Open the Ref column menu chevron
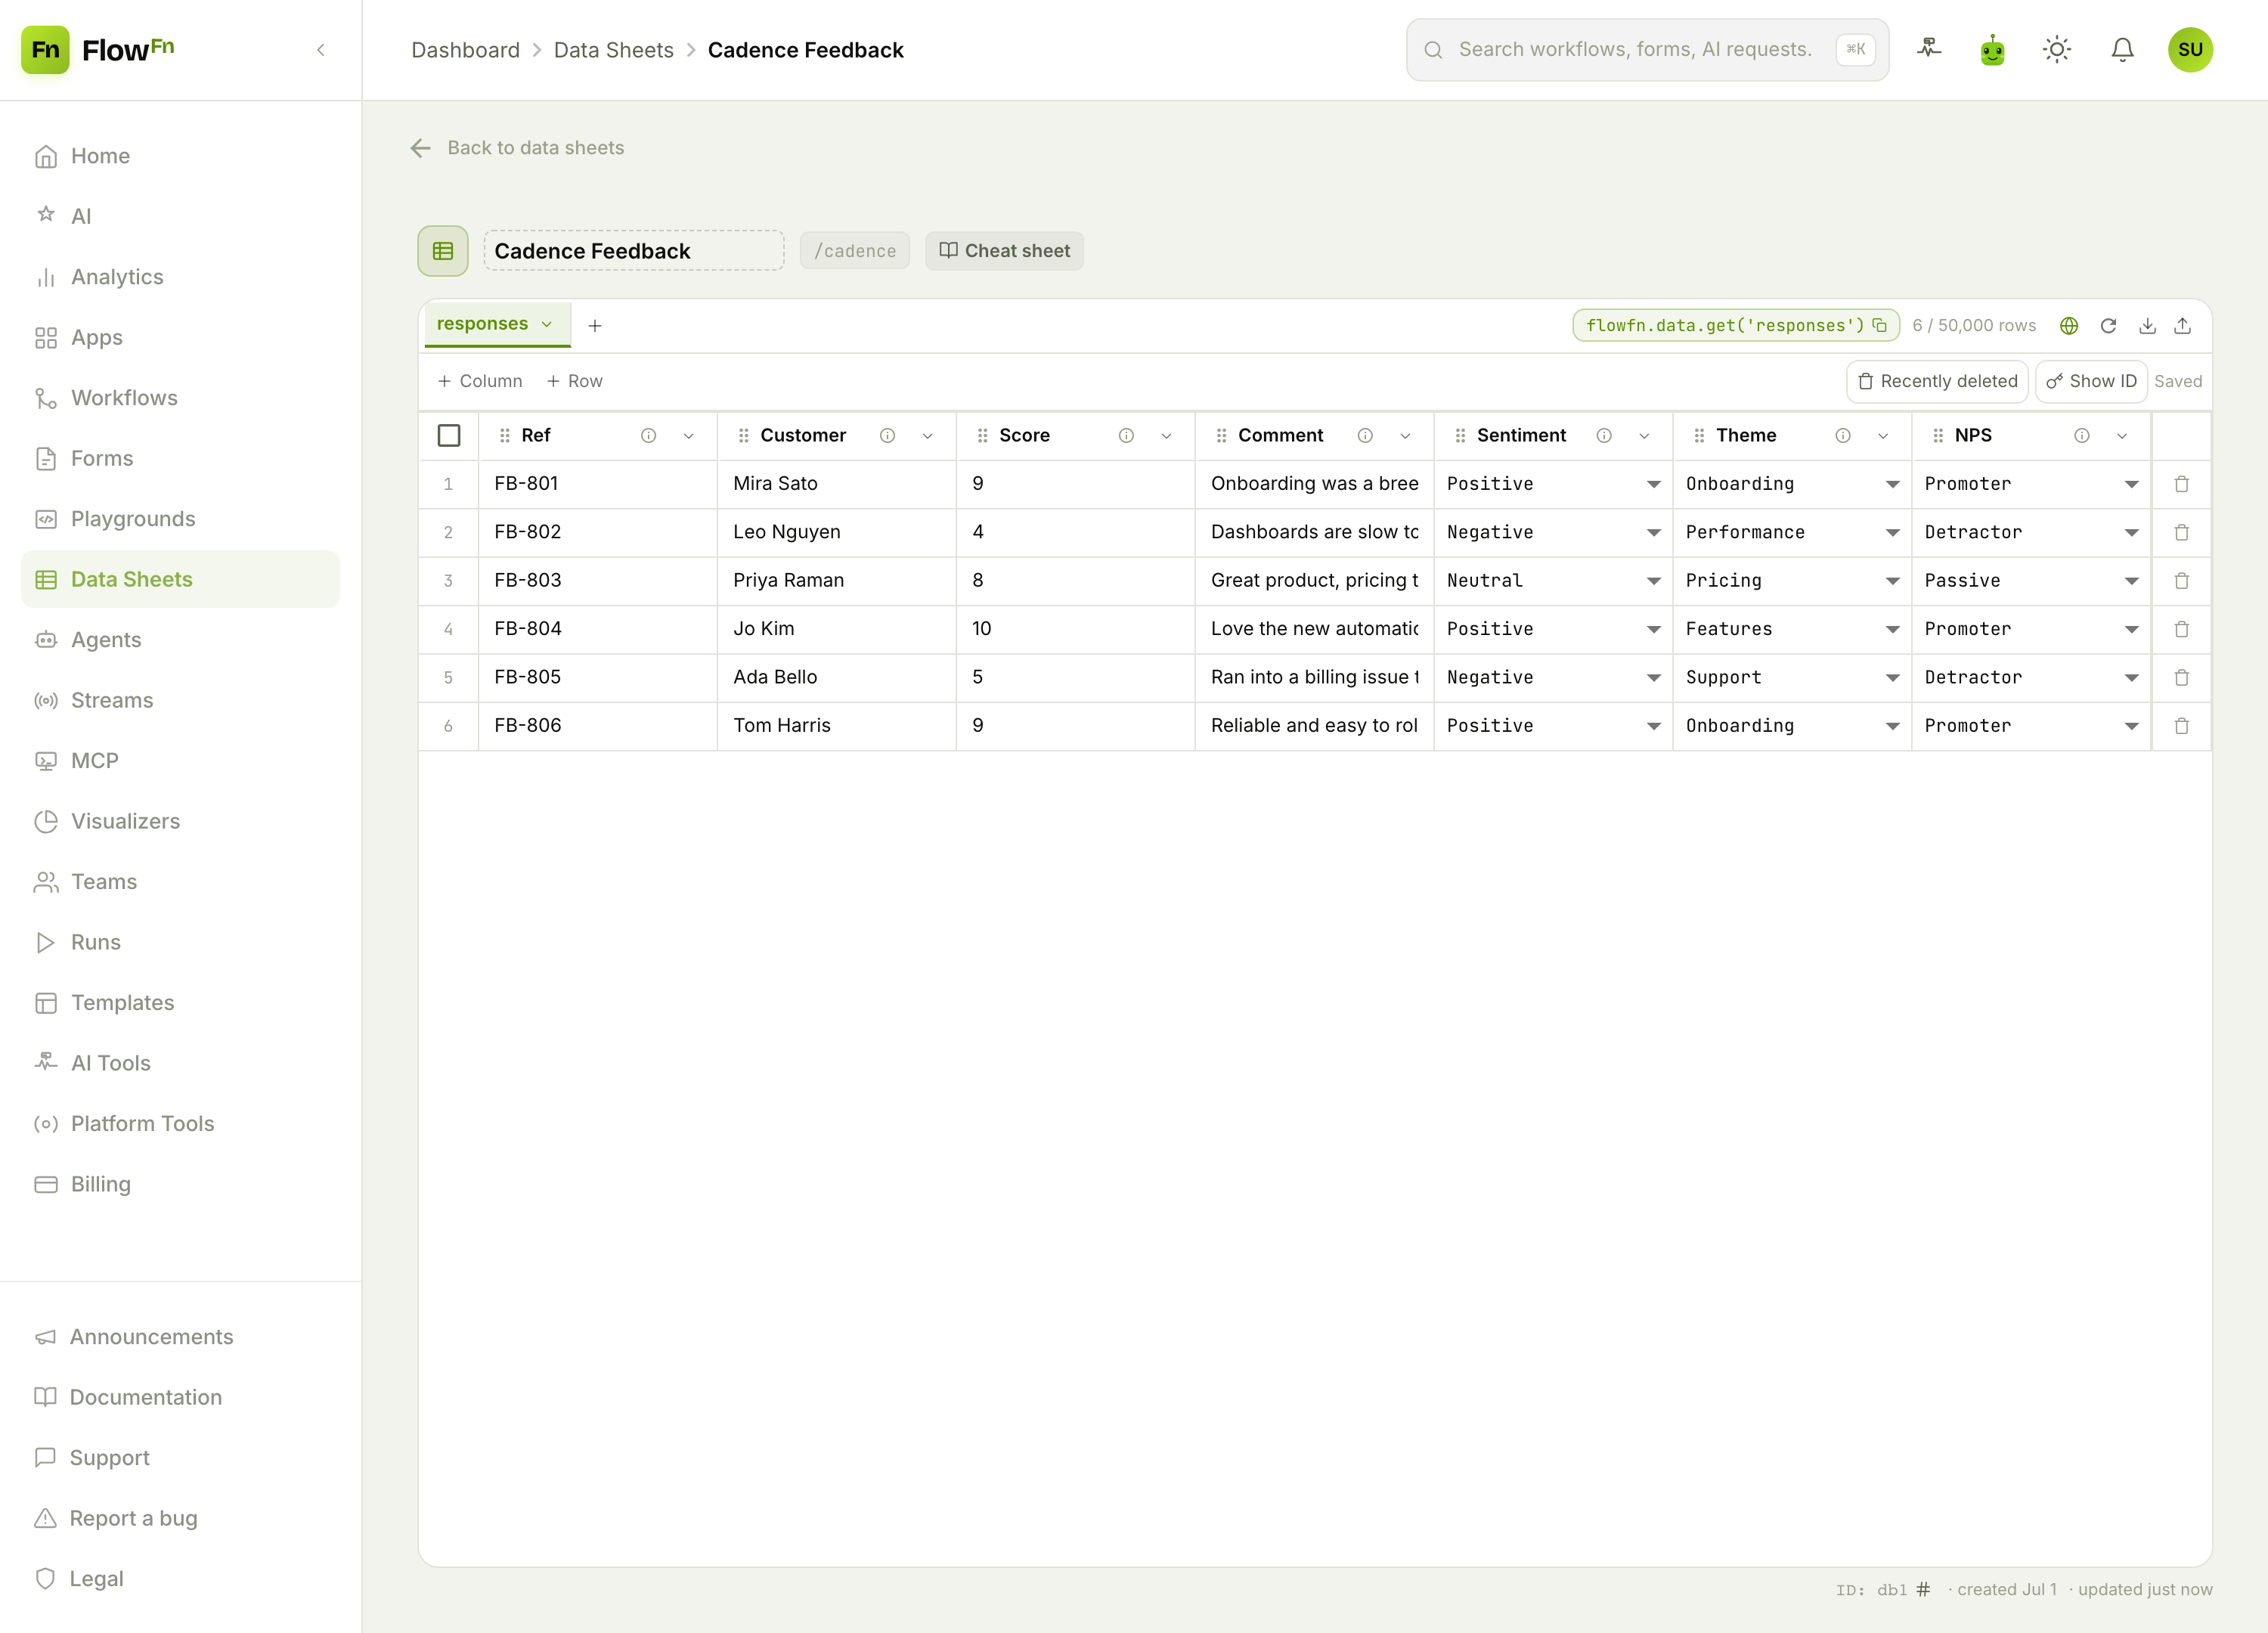Screen dimensions: 2268x1633 click(x=688, y=435)
